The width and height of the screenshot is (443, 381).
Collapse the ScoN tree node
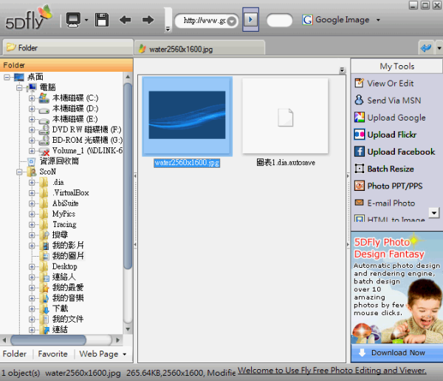coord(19,172)
